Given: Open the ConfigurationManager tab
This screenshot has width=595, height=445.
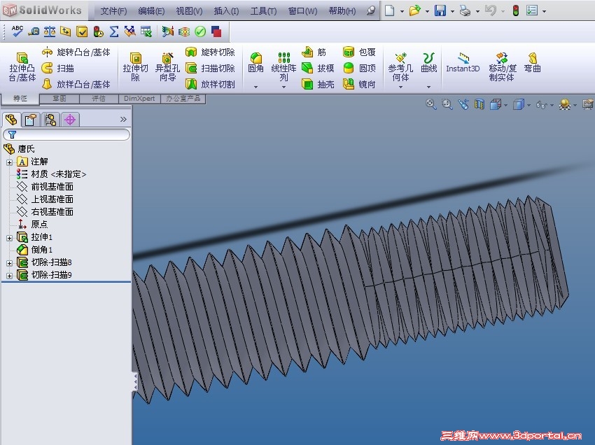Looking at the screenshot, I should [50, 120].
